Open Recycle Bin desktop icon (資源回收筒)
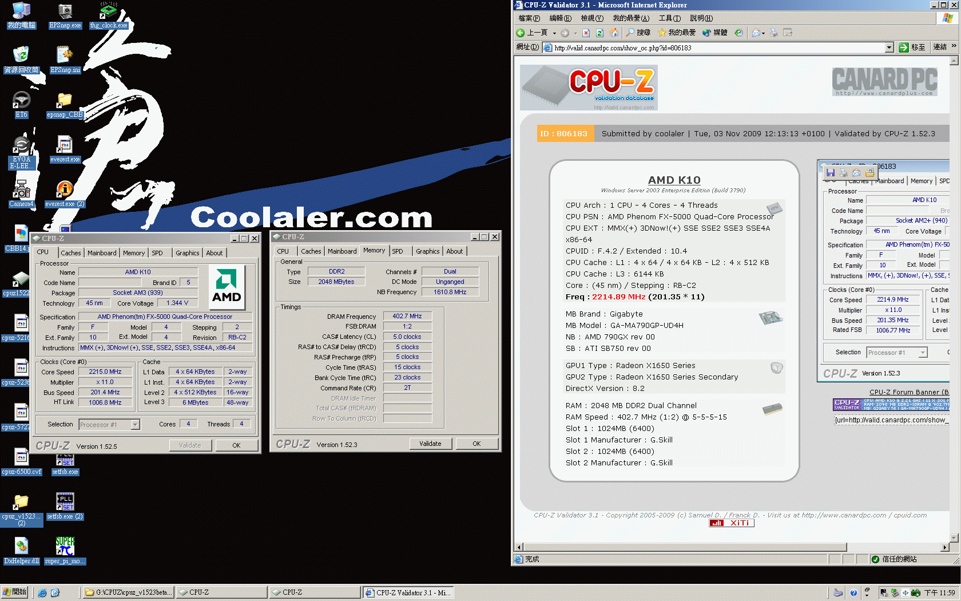The image size is (961, 601). coord(21,60)
